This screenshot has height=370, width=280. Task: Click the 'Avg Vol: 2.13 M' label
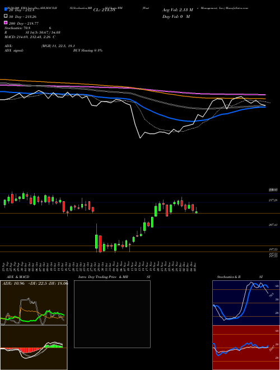tap(178, 10)
